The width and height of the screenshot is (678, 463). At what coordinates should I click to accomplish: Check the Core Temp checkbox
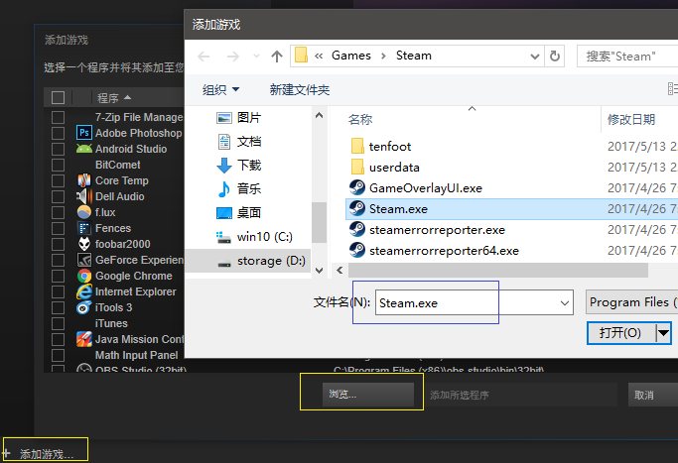coord(58,180)
